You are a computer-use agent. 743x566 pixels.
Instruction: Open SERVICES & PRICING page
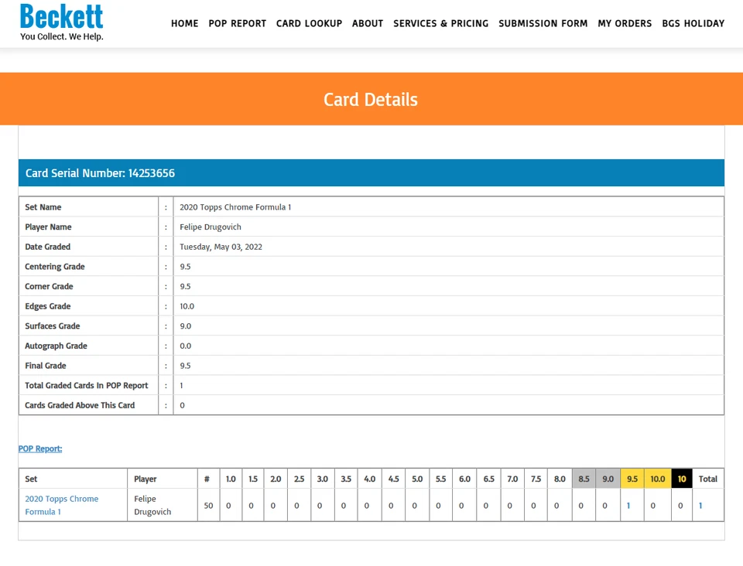click(x=440, y=24)
